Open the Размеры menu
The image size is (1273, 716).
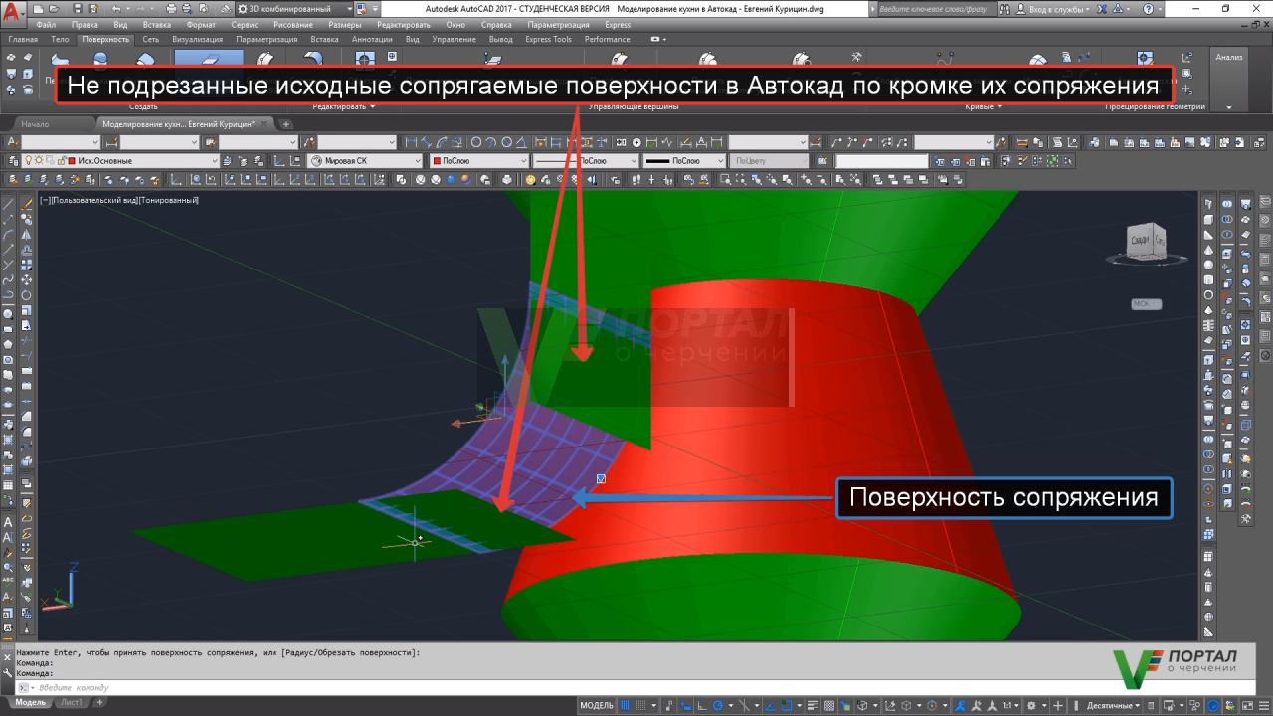[x=344, y=25]
